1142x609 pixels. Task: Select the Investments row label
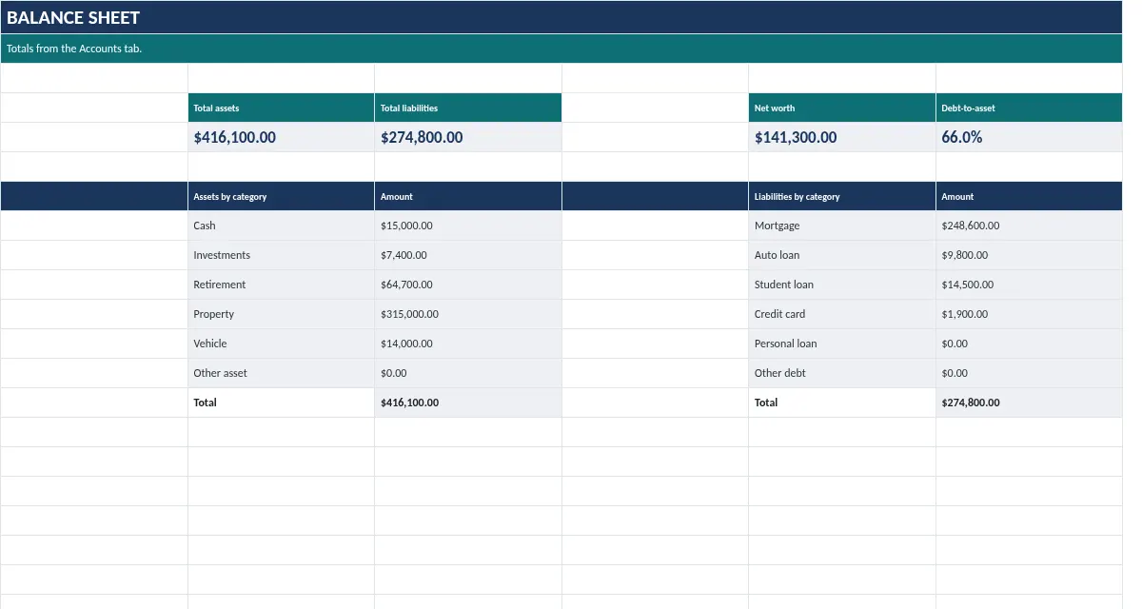pos(281,255)
